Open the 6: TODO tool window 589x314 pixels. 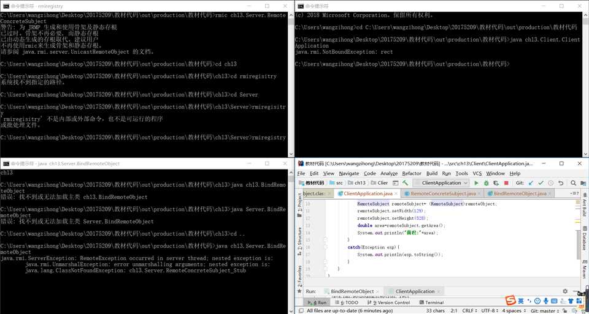pos(346,302)
